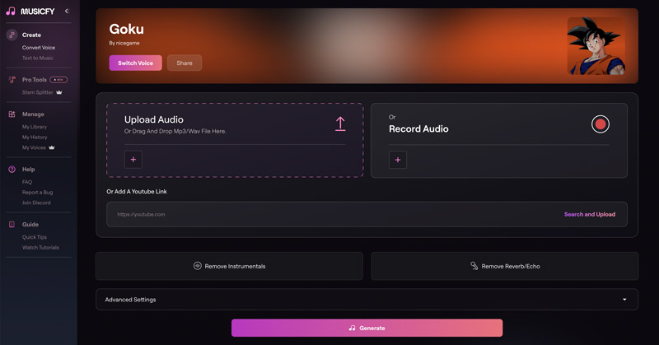This screenshot has width=659, height=345.
Task: Click the Create heading in the sidebar
Action: click(x=31, y=35)
